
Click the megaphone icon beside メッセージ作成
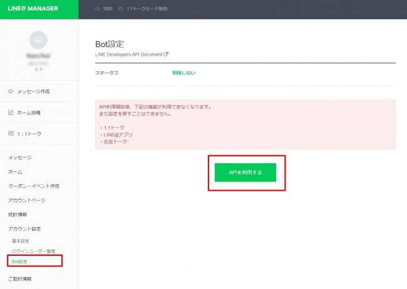point(11,91)
